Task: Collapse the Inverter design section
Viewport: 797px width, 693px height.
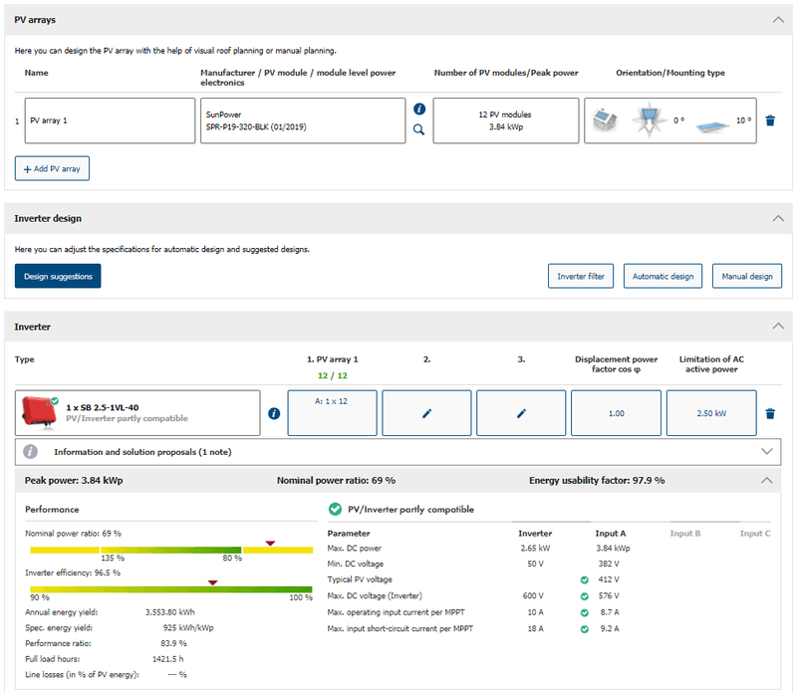Action: coord(778,218)
